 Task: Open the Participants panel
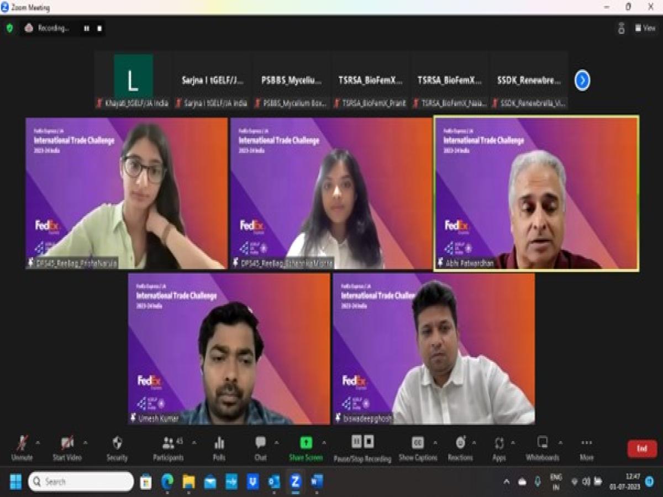click(169, 448)
